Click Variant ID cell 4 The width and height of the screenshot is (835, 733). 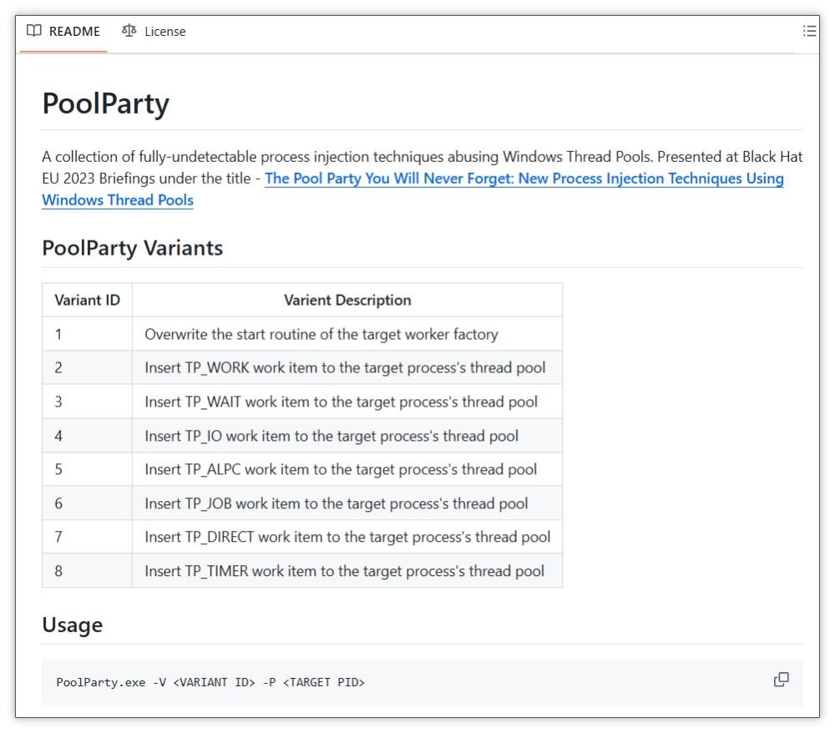point(88,436)
